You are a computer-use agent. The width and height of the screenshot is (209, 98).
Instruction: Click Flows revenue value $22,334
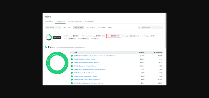pos(114,36)
